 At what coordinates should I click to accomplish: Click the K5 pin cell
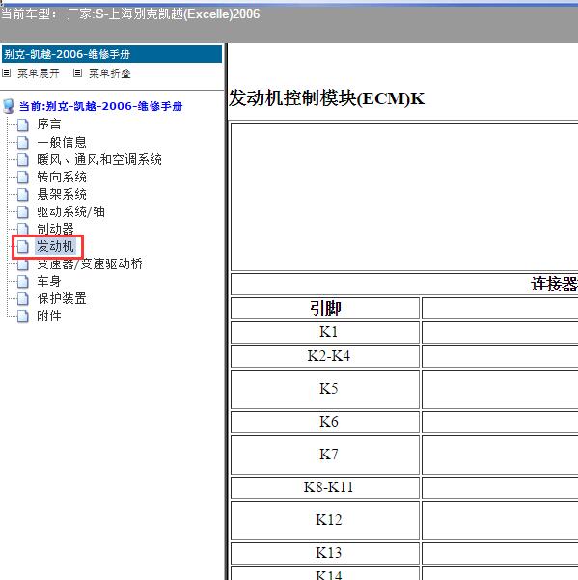point(325,389)
